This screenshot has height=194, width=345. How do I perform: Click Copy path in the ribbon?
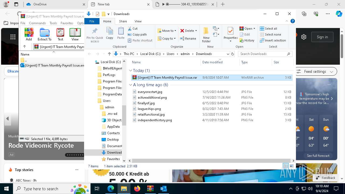137,34
